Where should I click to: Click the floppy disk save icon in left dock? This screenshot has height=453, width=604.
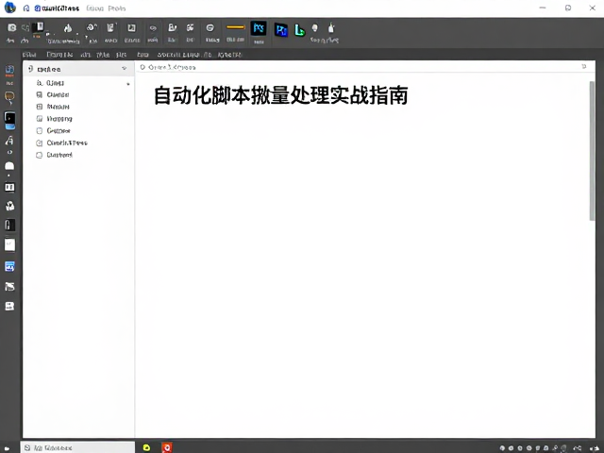[x=9, y=306]
